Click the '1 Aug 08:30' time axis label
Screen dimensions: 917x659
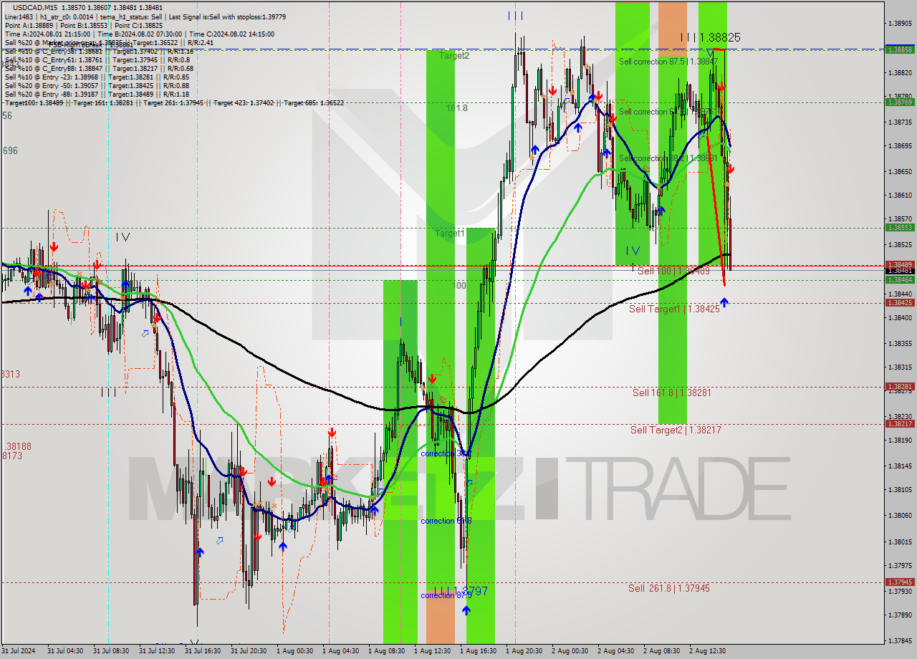pos(386,651)
